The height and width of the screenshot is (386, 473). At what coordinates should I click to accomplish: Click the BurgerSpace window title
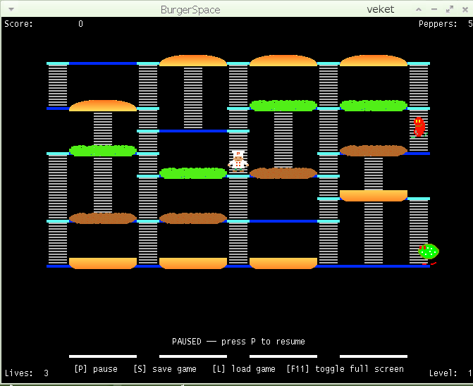coord(190,10)
